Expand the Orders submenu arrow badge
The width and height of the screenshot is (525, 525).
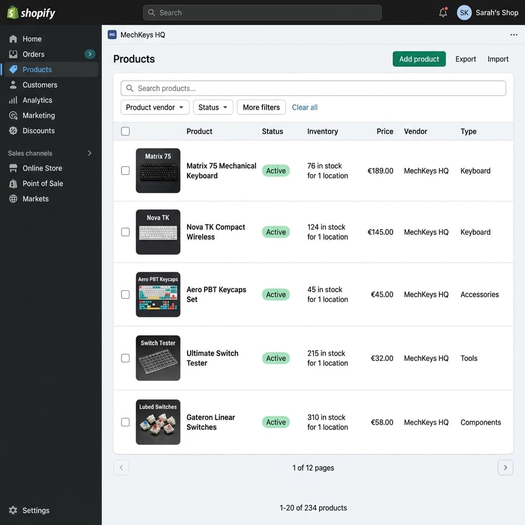tap(90, 54)
